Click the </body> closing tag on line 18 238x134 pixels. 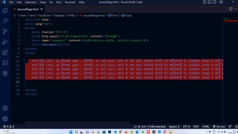[x=31, y=90]
